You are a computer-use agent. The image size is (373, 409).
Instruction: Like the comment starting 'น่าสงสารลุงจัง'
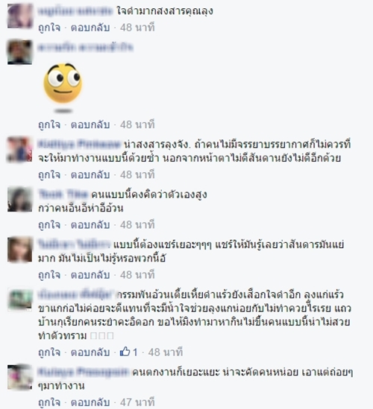coord(49,174)
